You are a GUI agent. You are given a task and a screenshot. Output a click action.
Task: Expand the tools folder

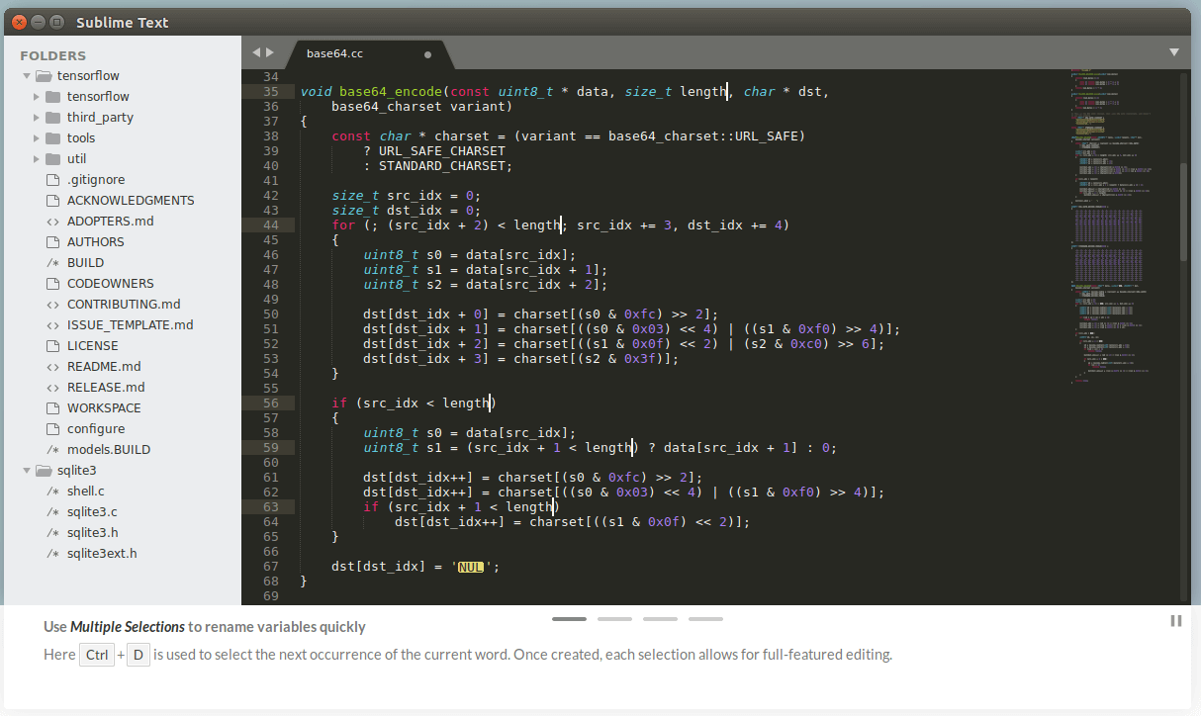34,137
